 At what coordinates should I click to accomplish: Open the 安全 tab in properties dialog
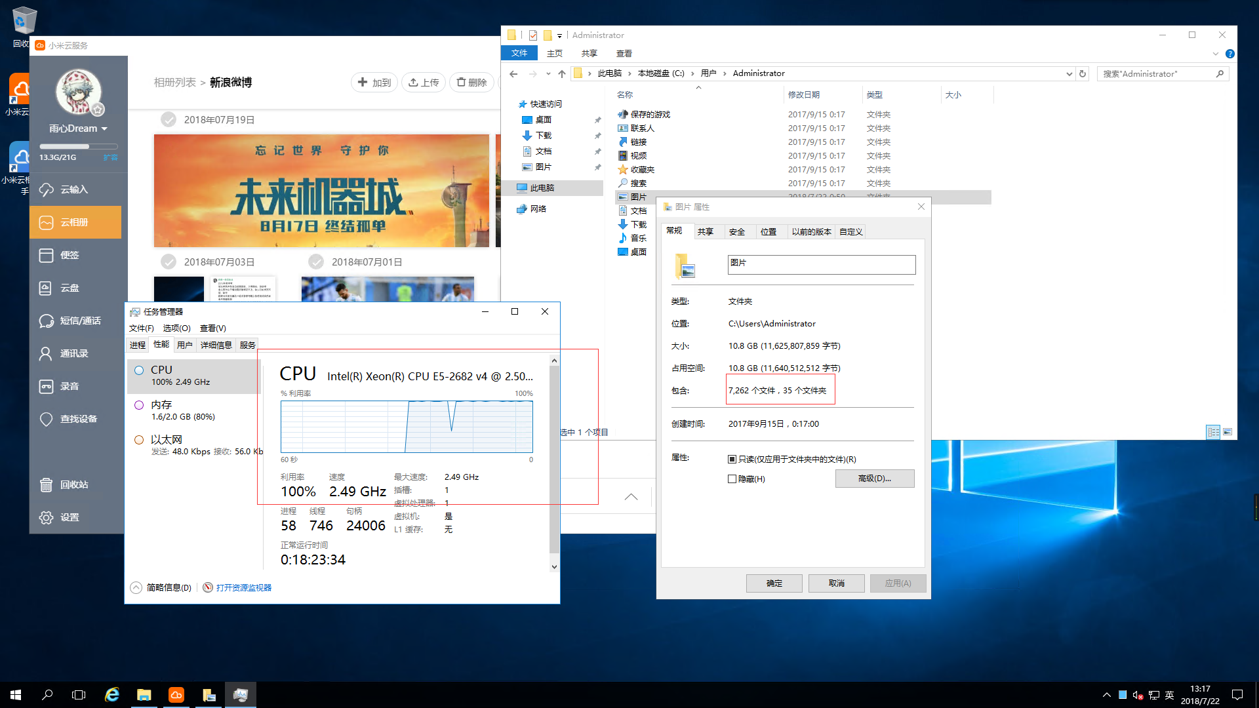point(737,231)
